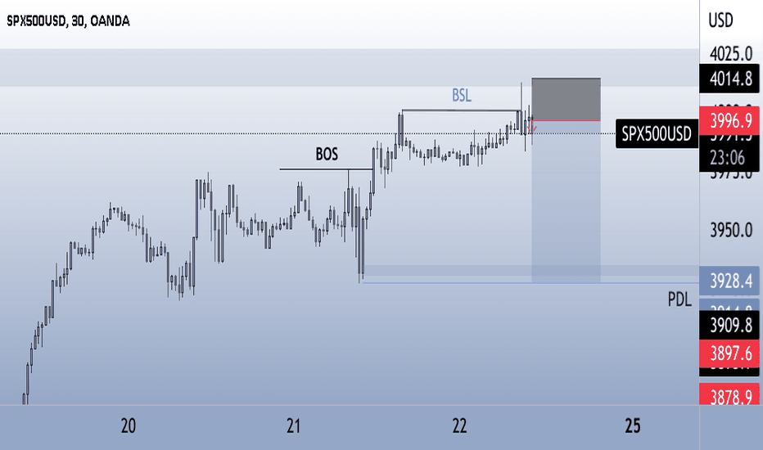The image size is (763, 450).
Task: Click the PDL label near the blue line
Action: coord(679,299)
